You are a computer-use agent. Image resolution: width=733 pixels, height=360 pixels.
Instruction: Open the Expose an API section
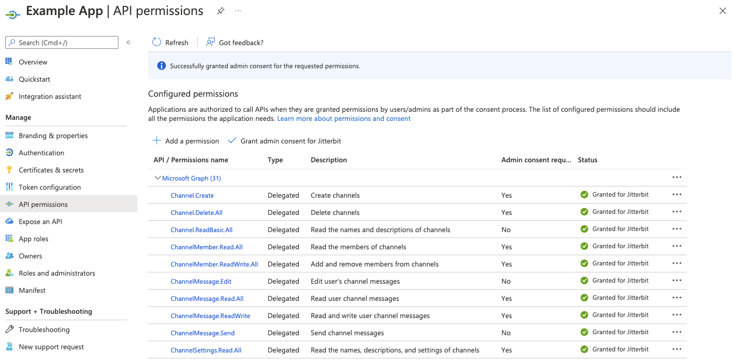point(41,221)
